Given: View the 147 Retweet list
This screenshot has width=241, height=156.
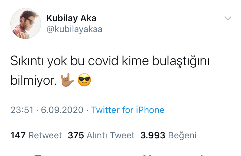Looking at the screenshot, I should pyautogui.click(x=36, y=135).
